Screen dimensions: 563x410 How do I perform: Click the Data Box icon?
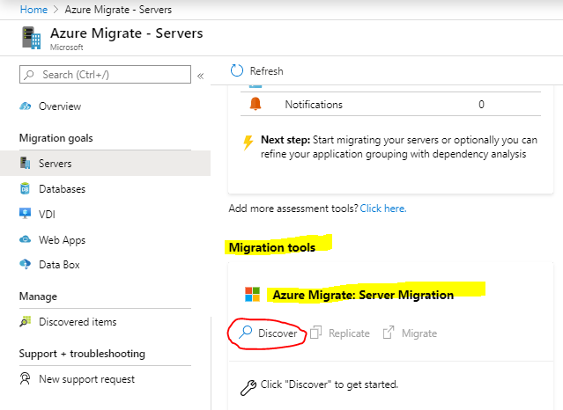pos(26,264)
